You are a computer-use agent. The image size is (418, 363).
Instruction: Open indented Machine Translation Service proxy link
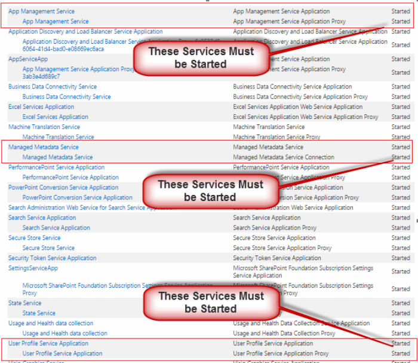click(x=58, y=137)
